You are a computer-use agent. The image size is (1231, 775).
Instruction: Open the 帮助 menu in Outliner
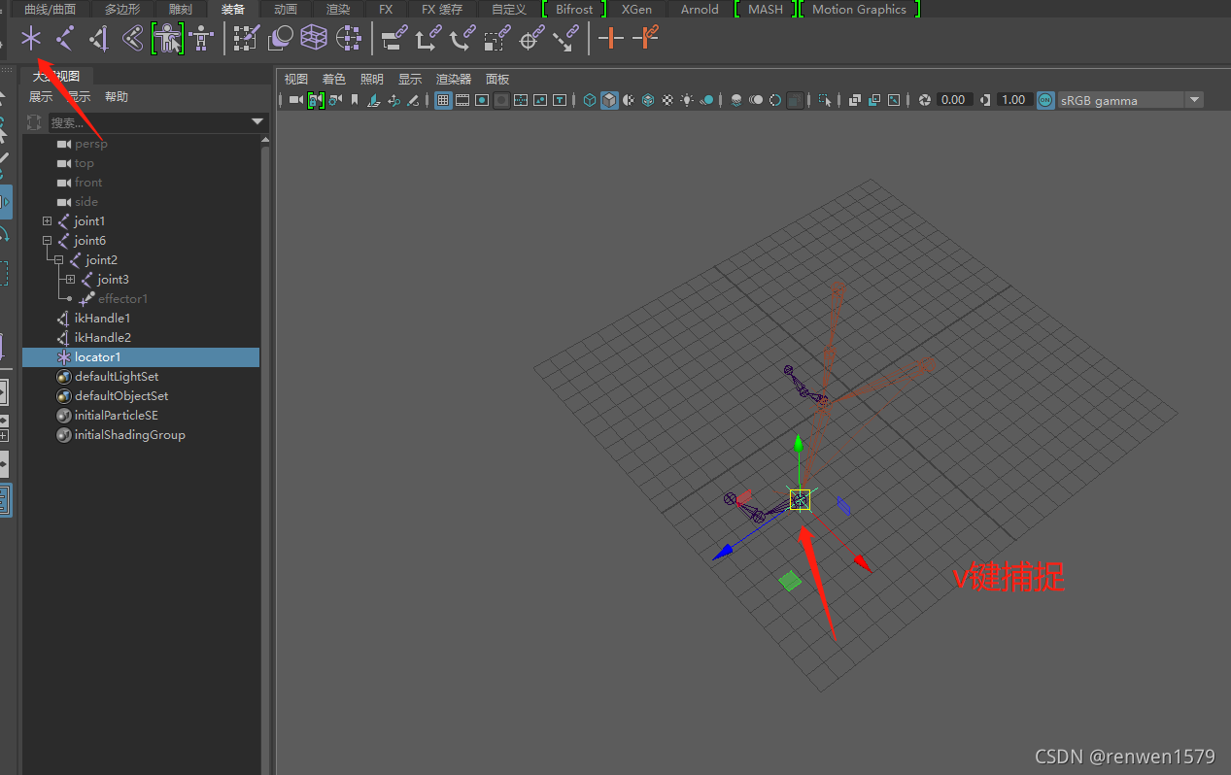(x=117, y=97)
